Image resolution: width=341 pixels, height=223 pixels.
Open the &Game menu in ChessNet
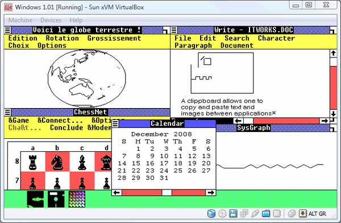(x=19, y=120)
